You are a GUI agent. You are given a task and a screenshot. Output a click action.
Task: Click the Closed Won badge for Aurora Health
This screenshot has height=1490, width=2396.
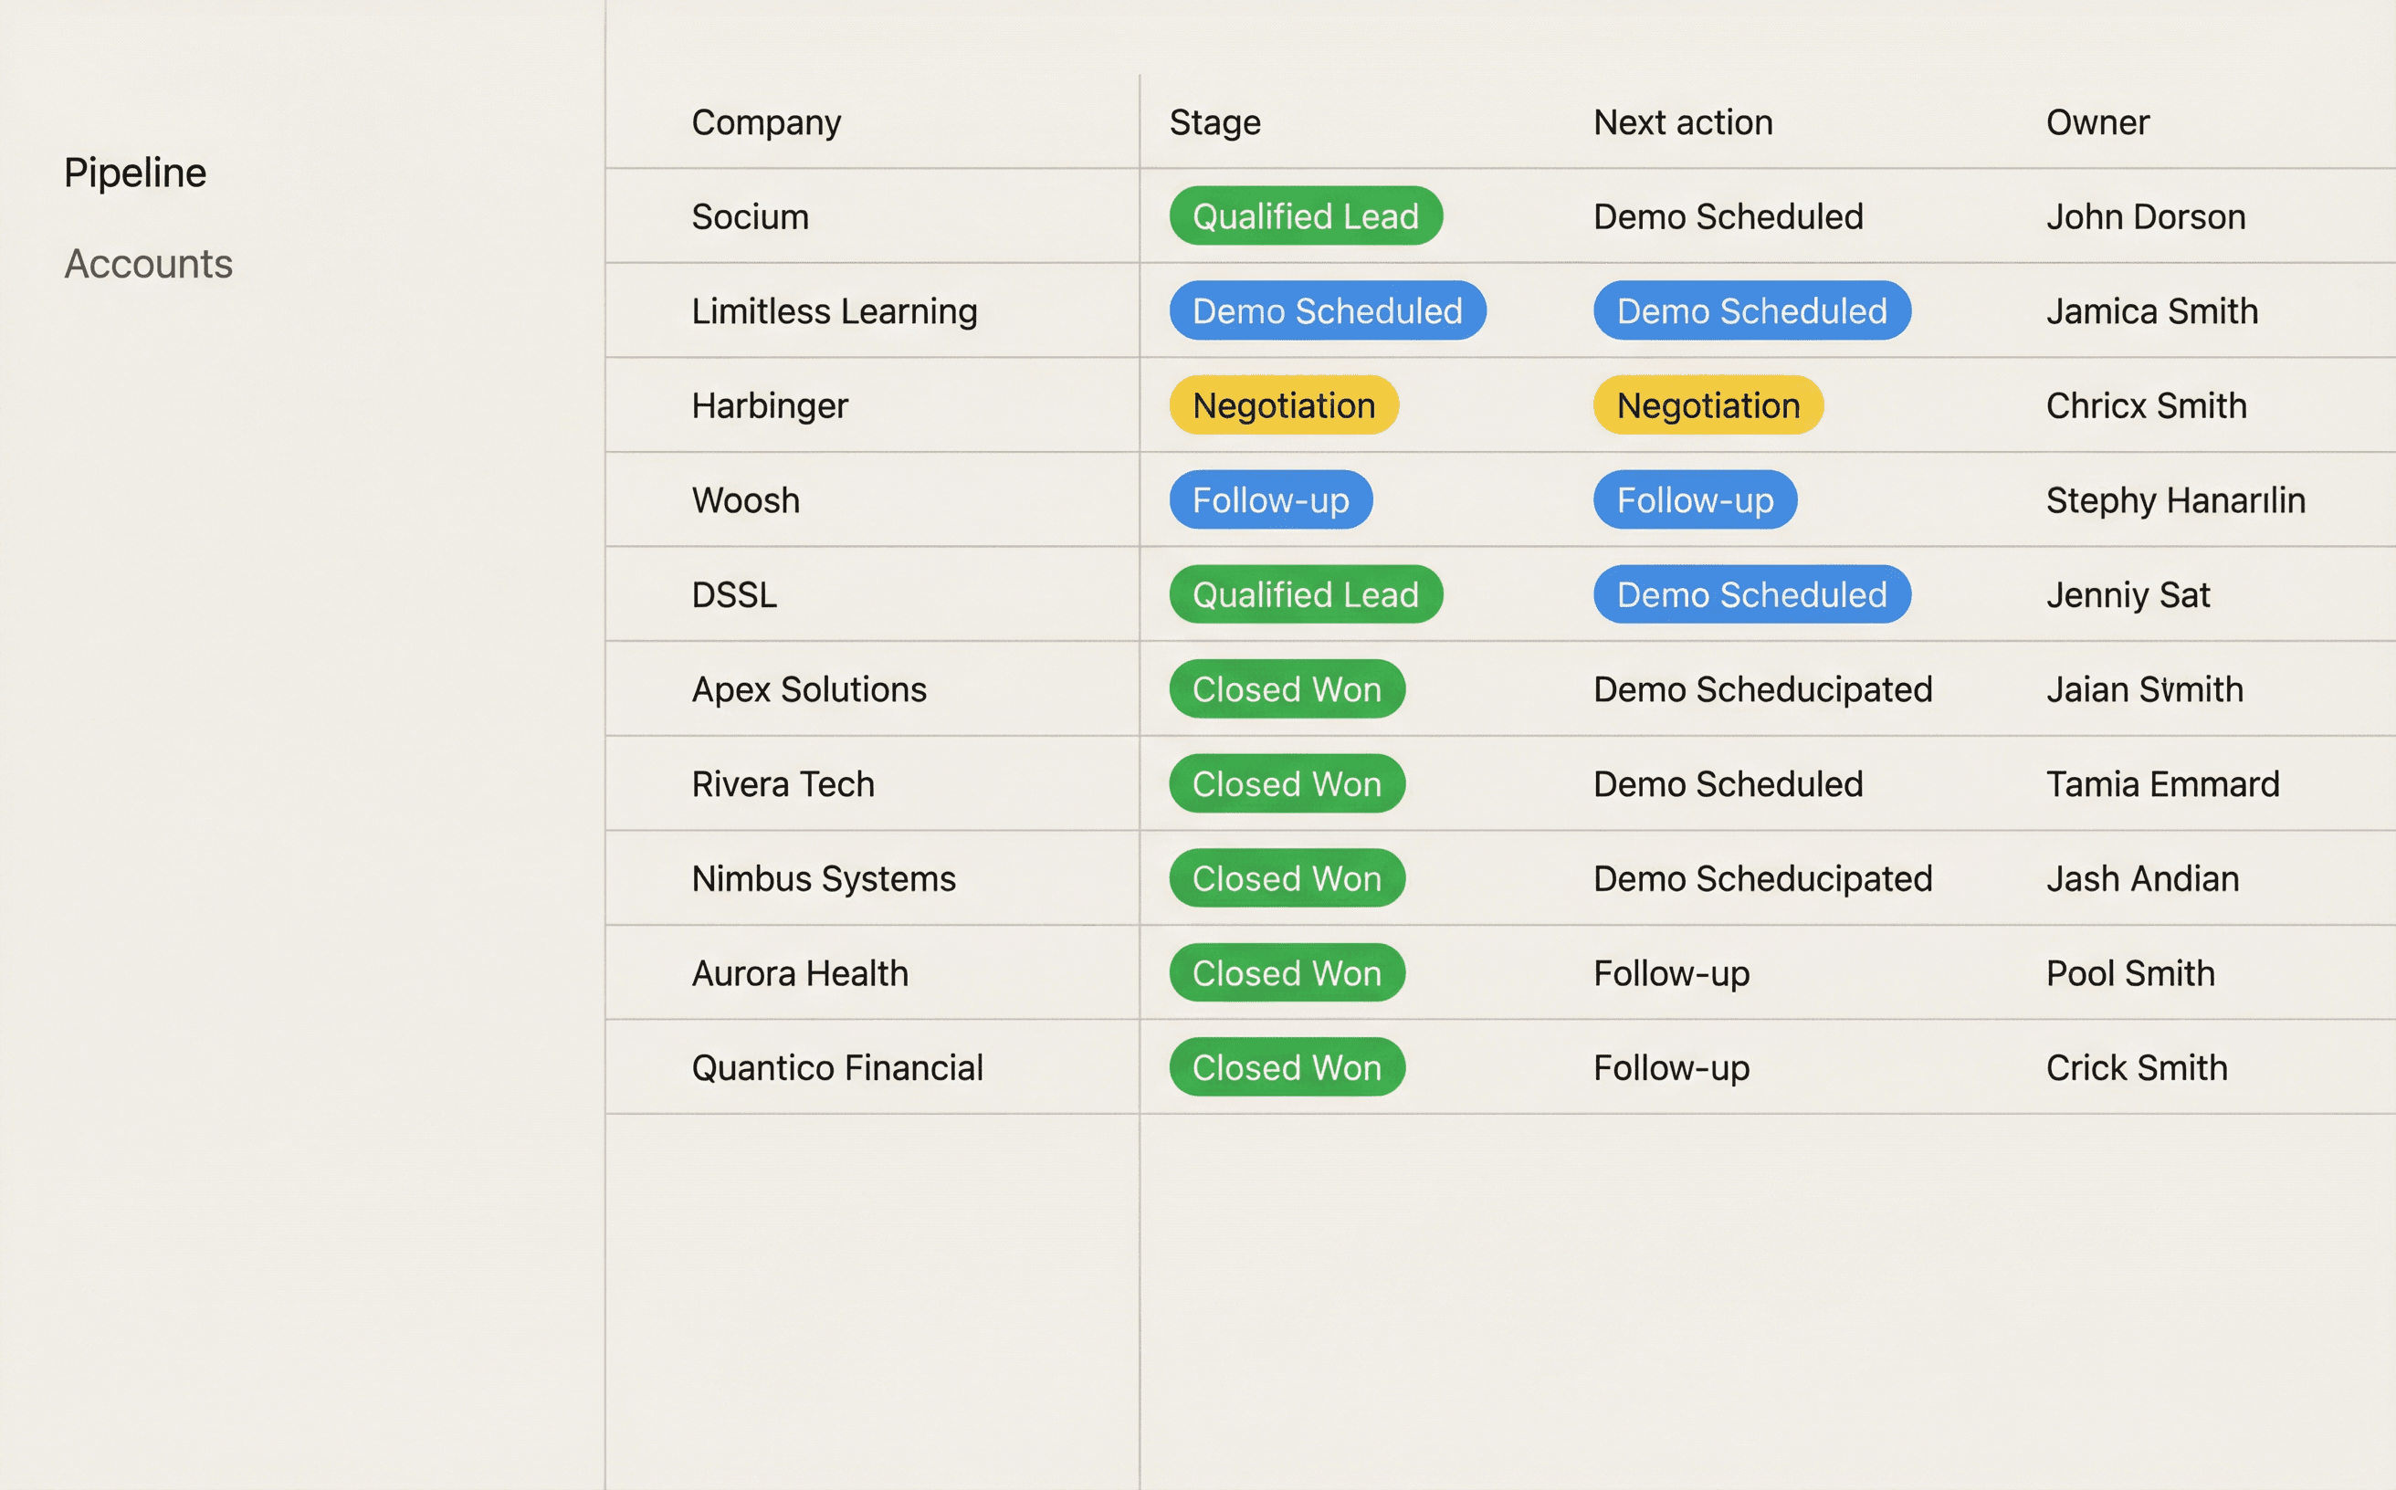[x=1287, y=972]
